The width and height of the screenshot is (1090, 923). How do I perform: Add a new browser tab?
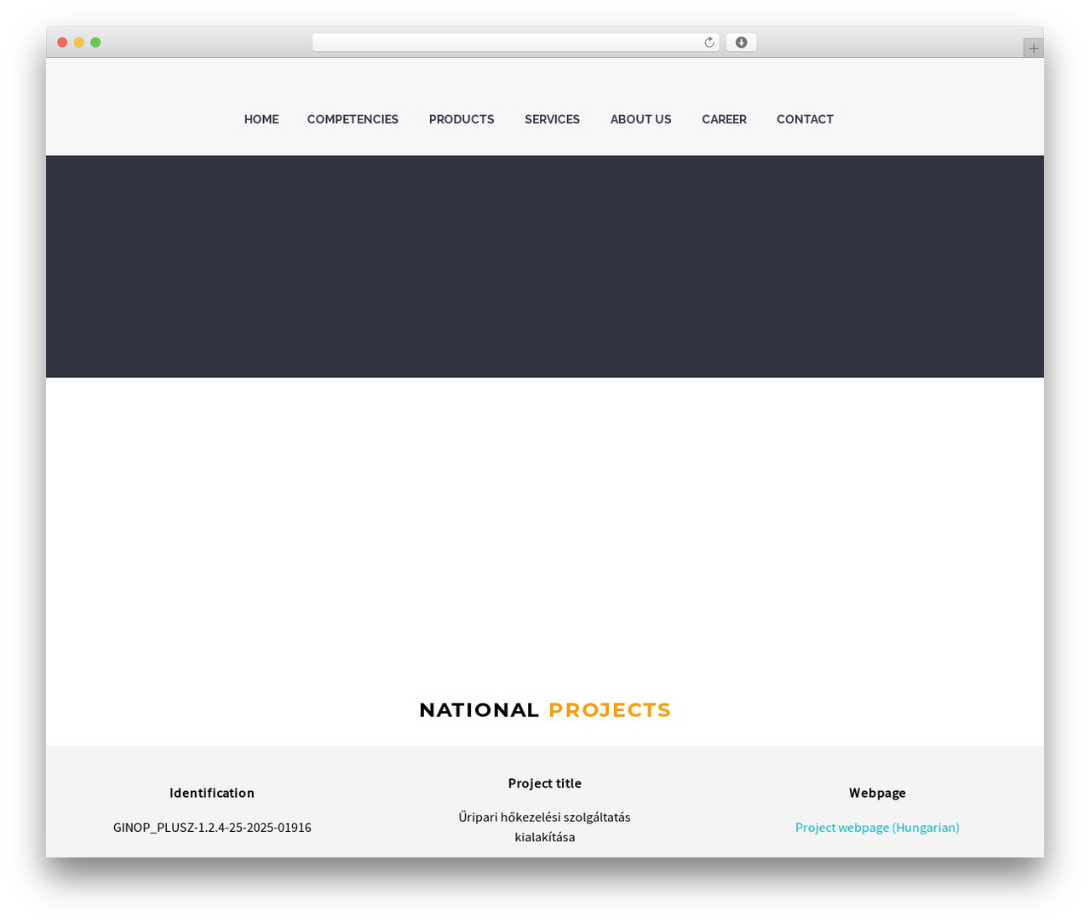(1033, 49)
